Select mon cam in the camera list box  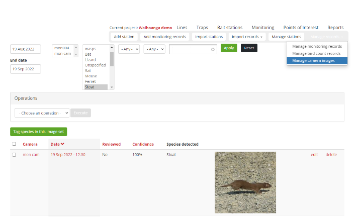point(63,53)
